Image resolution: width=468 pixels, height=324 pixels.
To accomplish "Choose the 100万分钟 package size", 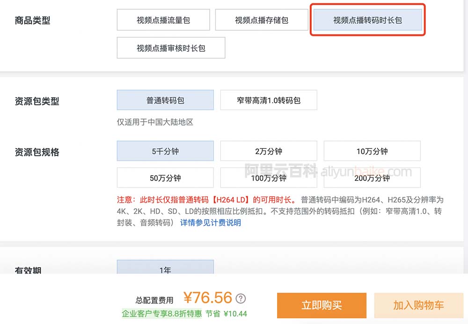I will pos(269,178).
